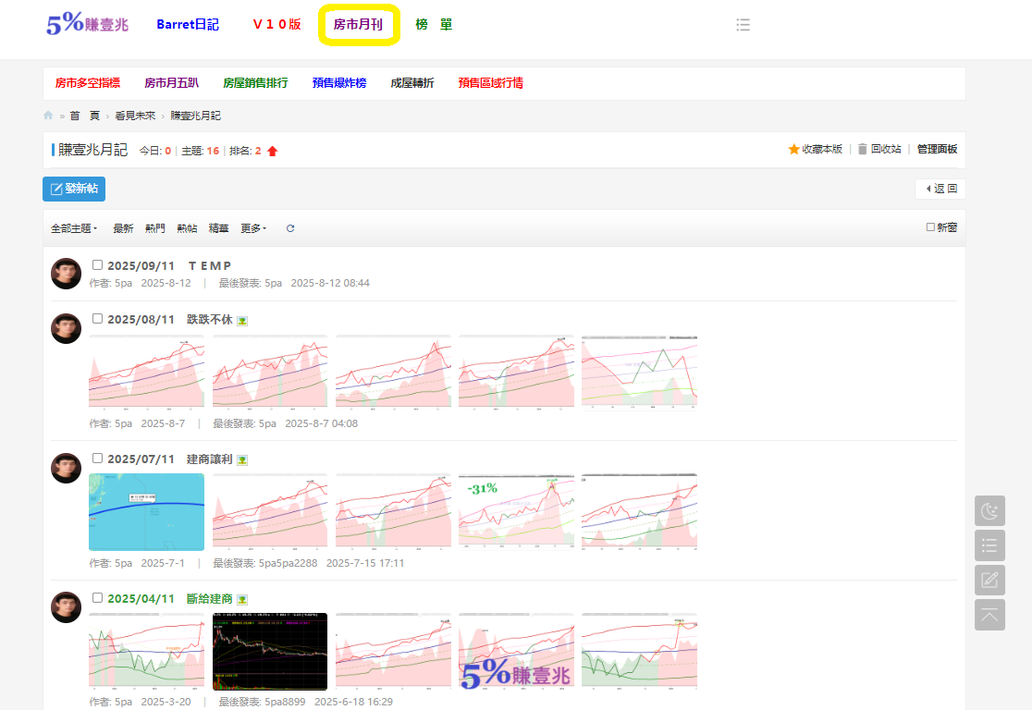This screenshot has width=1032, height=710.
Task: Click the 5% 賺壹兆 site logo
Action: [87, 25]
